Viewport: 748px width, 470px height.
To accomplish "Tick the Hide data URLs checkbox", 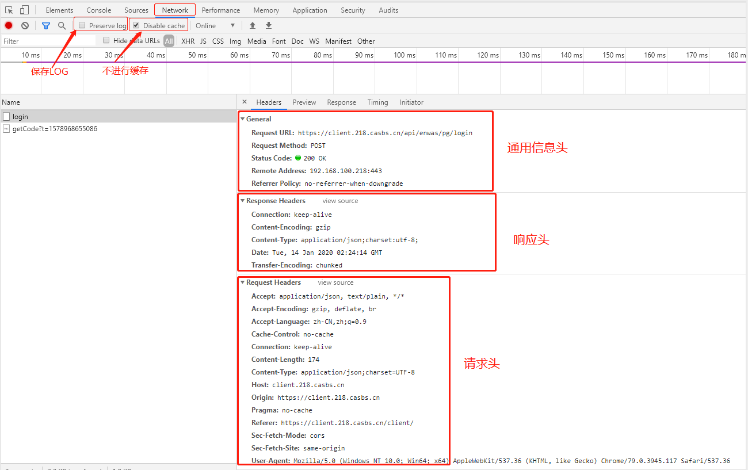I will [106, 40].
